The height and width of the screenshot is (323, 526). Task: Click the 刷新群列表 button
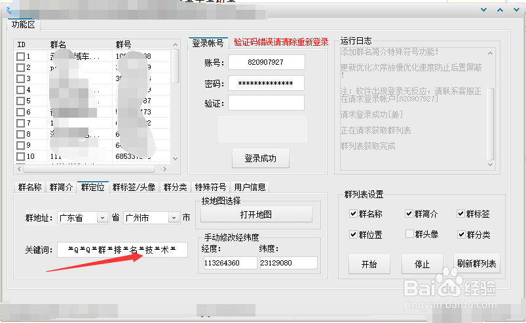click(476, 263)
